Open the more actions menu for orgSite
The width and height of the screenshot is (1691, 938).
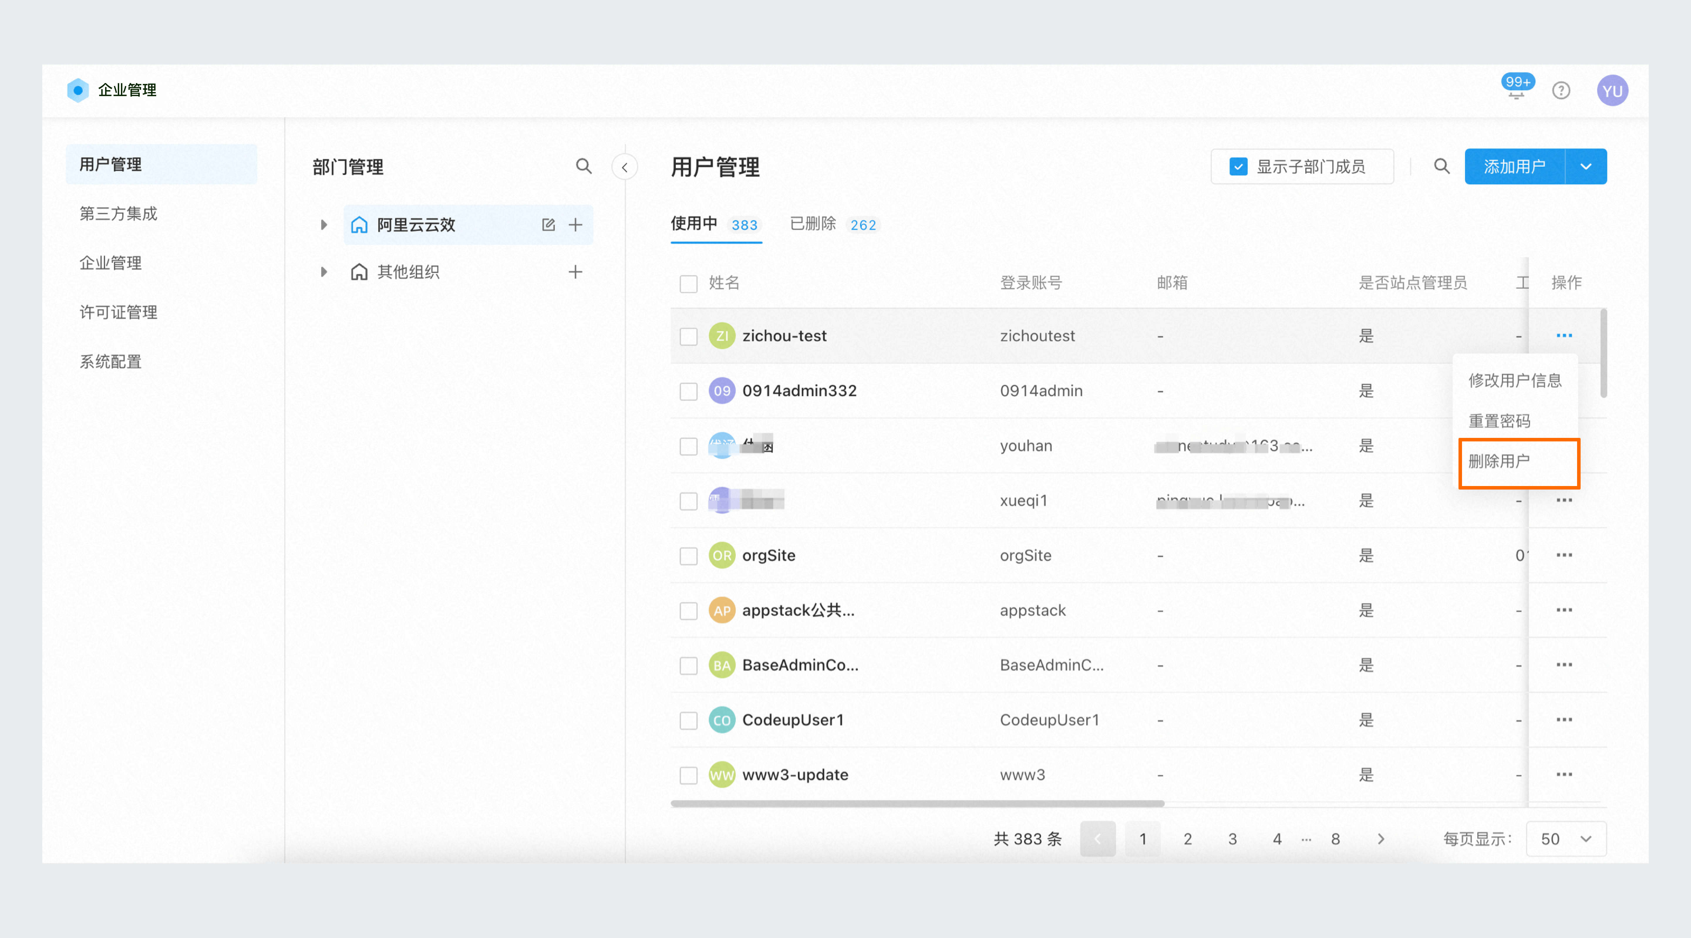1564,555
